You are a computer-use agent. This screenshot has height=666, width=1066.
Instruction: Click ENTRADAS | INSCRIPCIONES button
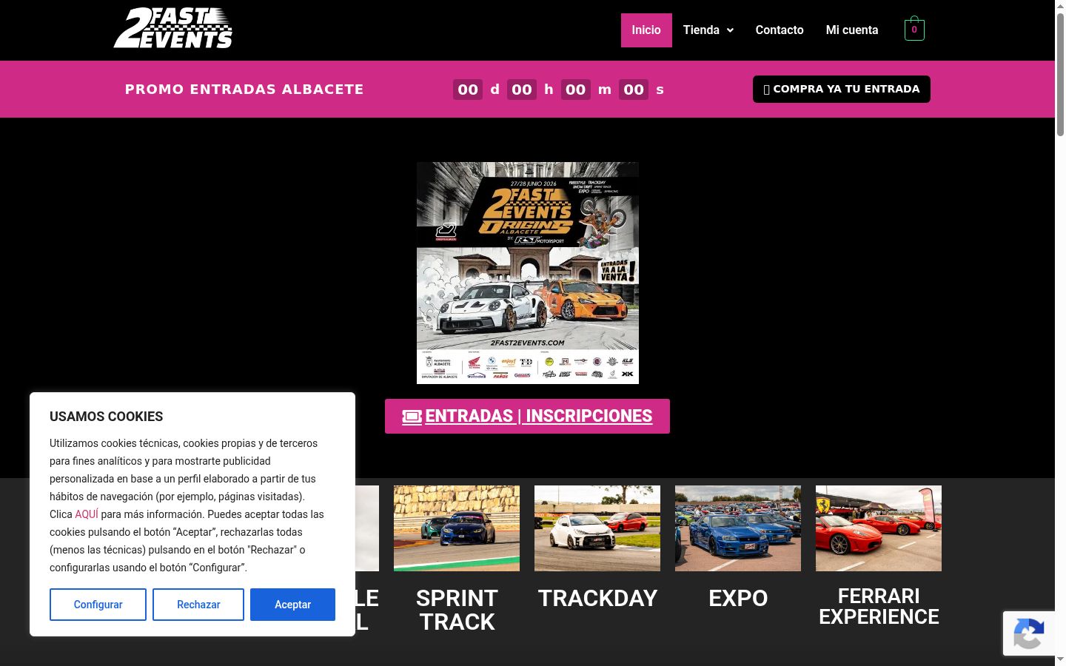click(x=527, y=416)
